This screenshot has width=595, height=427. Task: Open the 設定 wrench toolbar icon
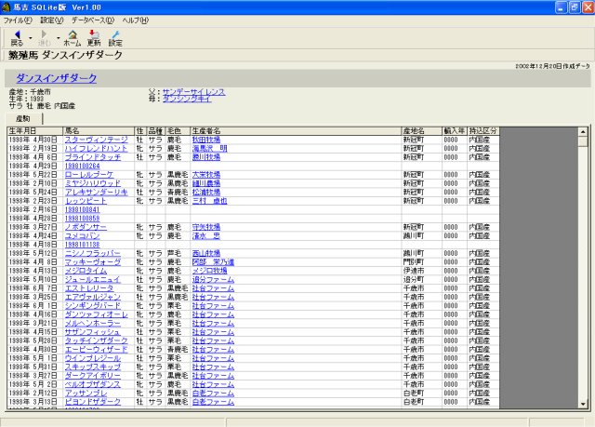pos(115,38)
